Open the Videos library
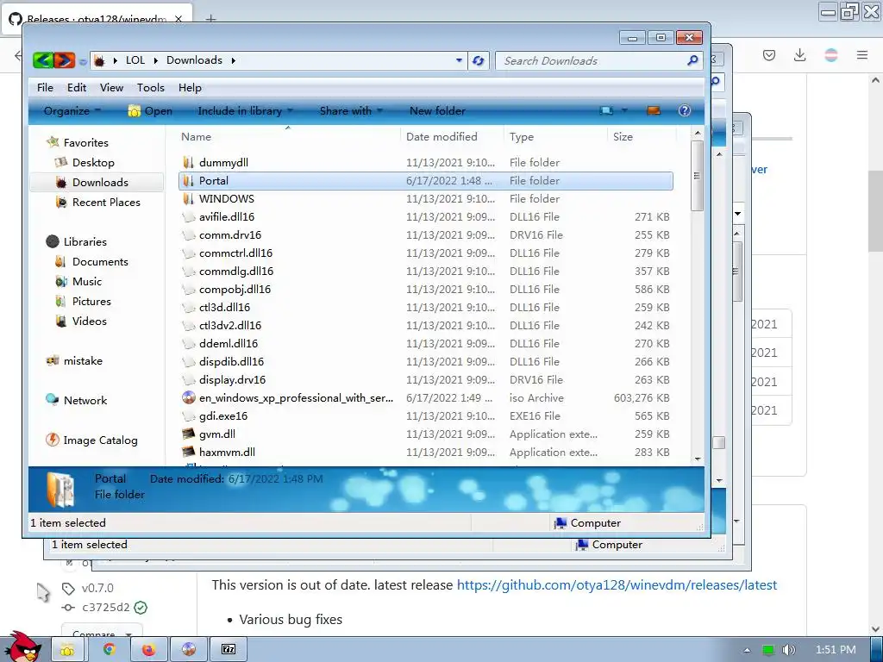The width and height of the screenshot is (883, 662). pos(89,321)
